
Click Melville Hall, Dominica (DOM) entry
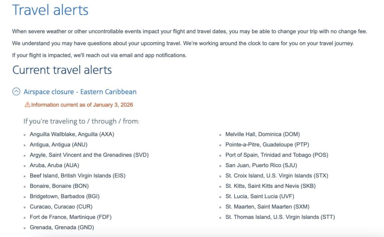point(262,134)
